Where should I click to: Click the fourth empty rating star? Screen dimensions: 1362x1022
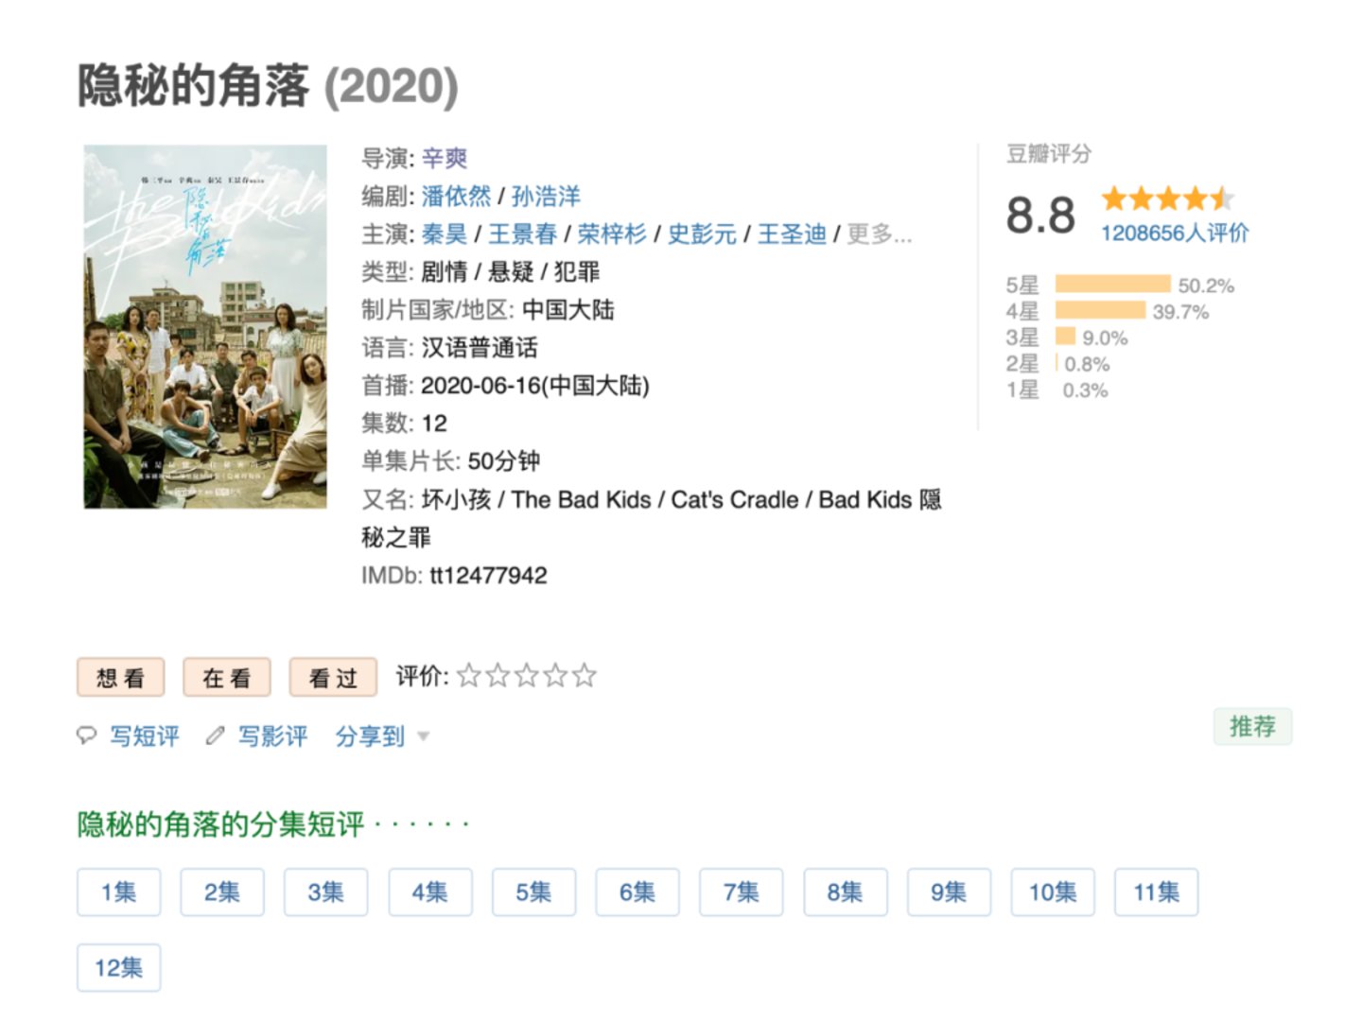(556, 676)
